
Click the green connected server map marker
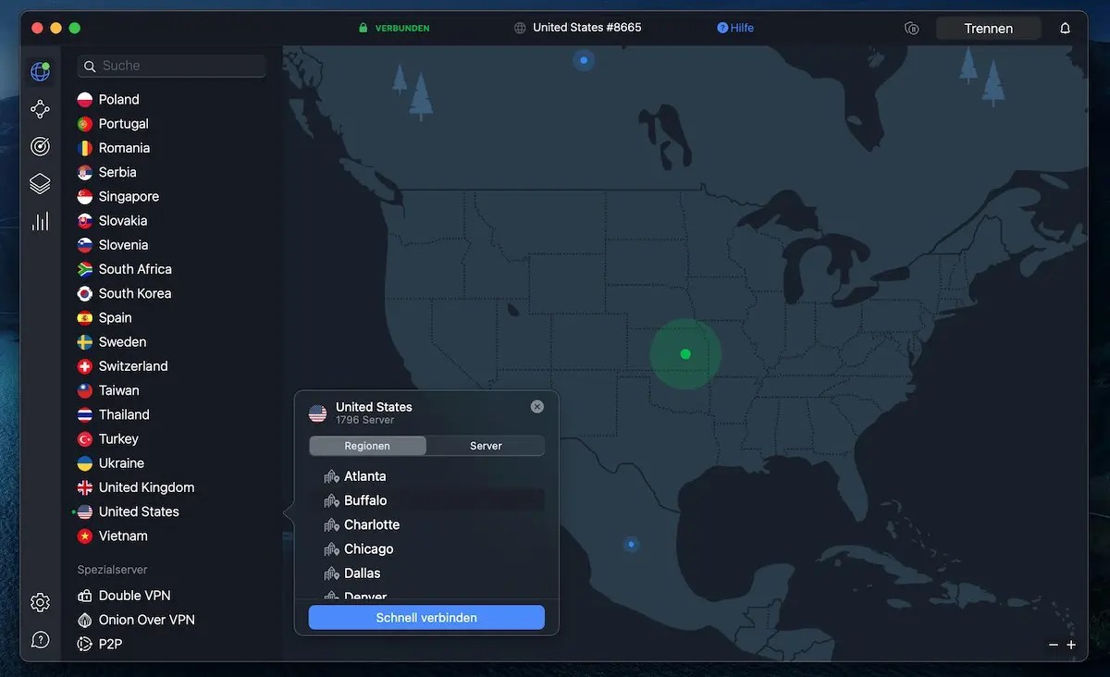(x=685, y=354)
